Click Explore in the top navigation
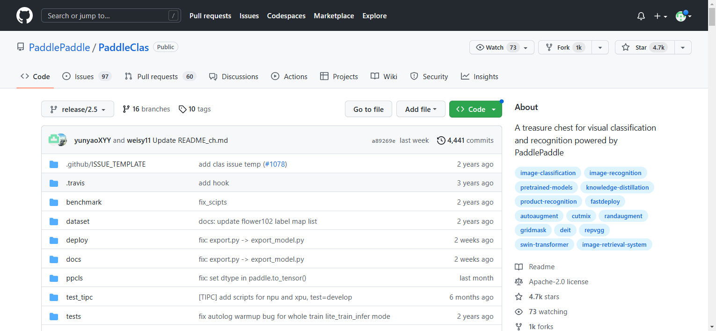The width and height of the screenshot is (716, 331). click(x=374, y=16)
